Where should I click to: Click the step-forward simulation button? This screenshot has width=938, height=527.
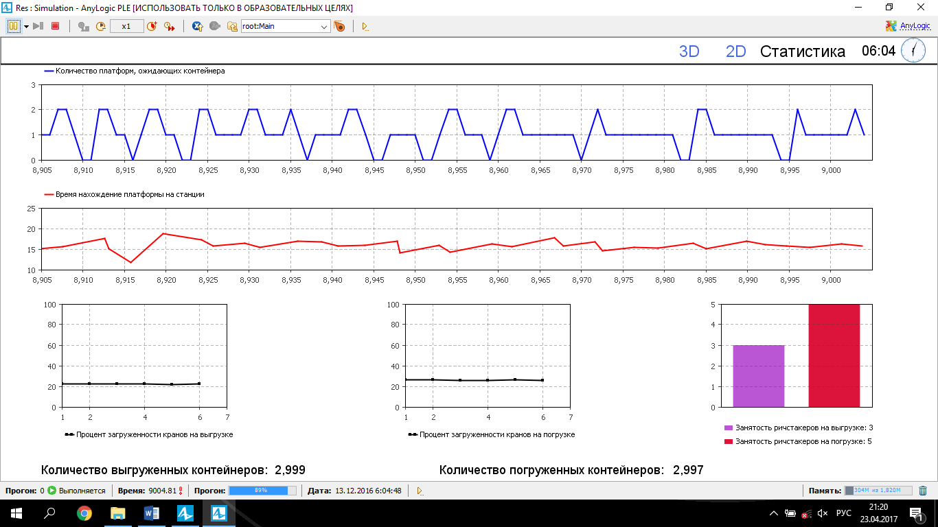[x=38, y=26]
